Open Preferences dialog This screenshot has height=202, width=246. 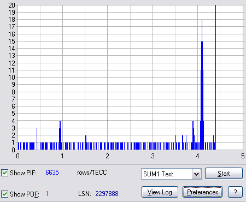[x=202, y=192]
